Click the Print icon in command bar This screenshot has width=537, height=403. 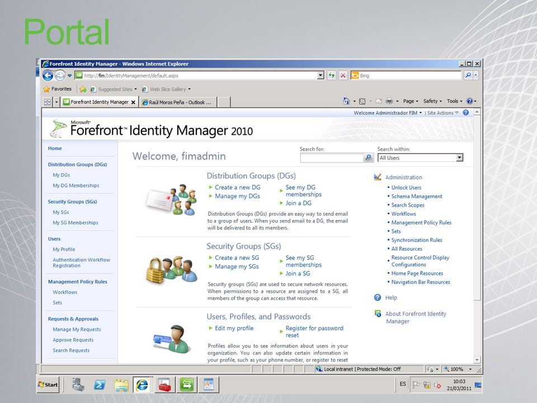coord(389,101)
